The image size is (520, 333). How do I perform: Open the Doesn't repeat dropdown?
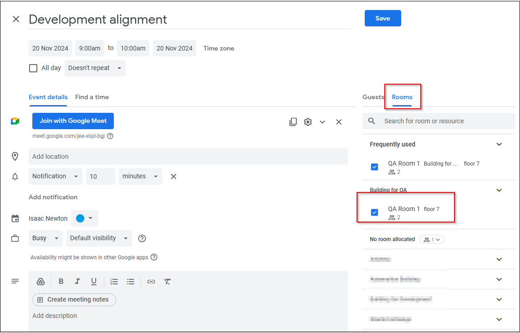click(x=95, y=68)
